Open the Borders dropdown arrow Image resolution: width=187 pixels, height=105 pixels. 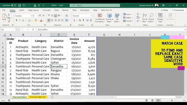32,20
